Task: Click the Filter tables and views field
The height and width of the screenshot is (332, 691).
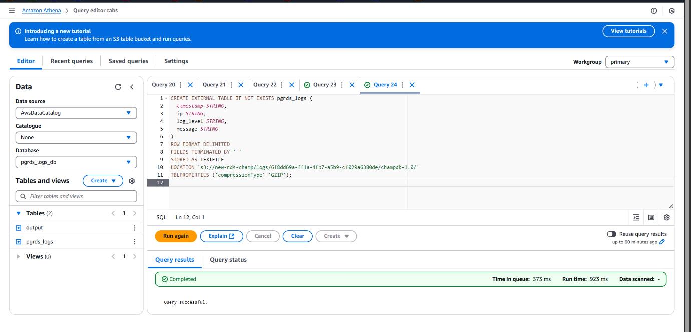Action: (x=76, y=196)
